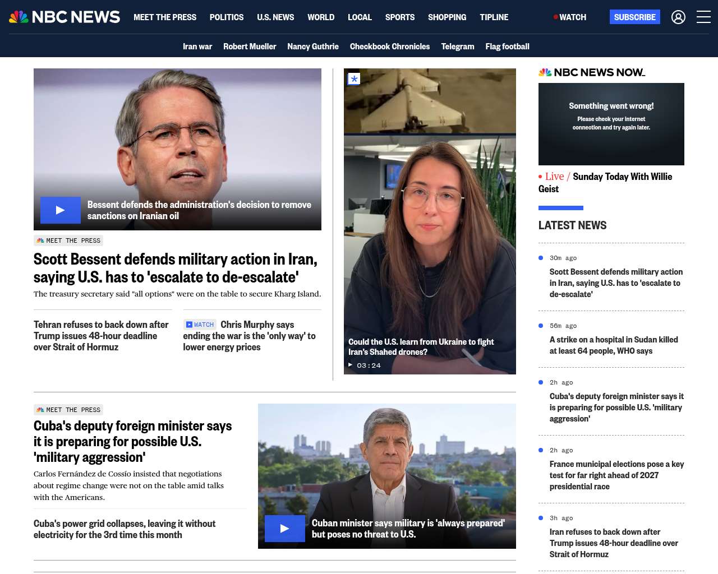
Task: Click the 03:24 video duration
Action: point(369,365)
